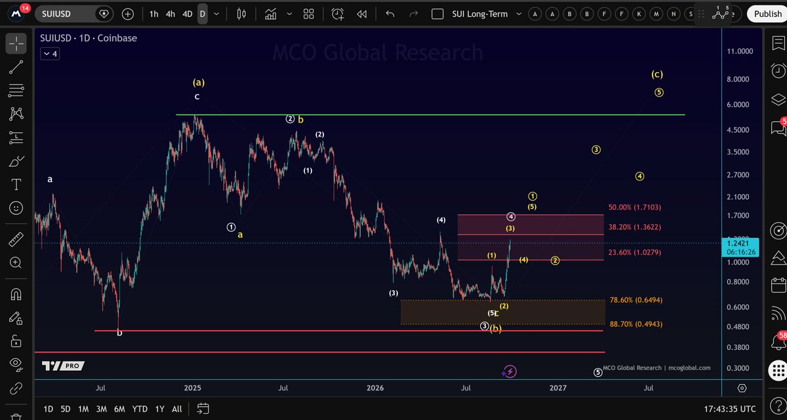Screen dimensions: 787x420
Task: Set the date range to 1D
Action: point(49,409)
